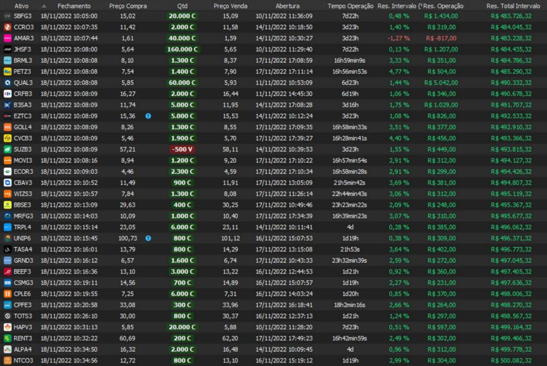Viewport: 547px width, 366px height.
Task: Click the green RENT3 logo icon
Action: pyautogui.click(x=7, y=338)
